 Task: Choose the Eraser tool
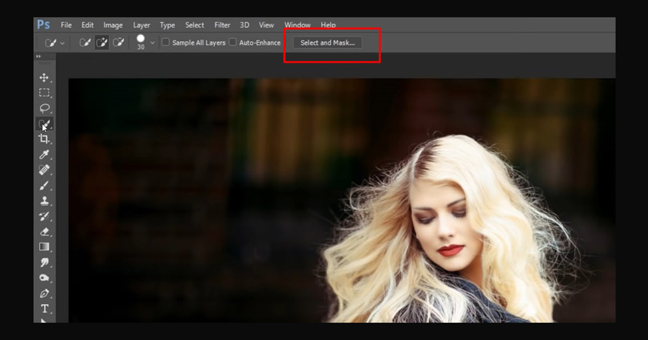[44, 232]
